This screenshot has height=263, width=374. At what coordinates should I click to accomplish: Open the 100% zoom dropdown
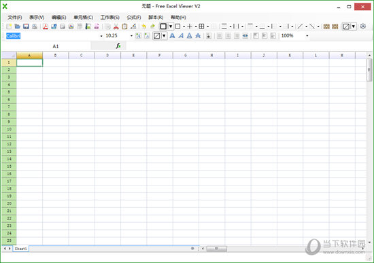coord(307,36)
